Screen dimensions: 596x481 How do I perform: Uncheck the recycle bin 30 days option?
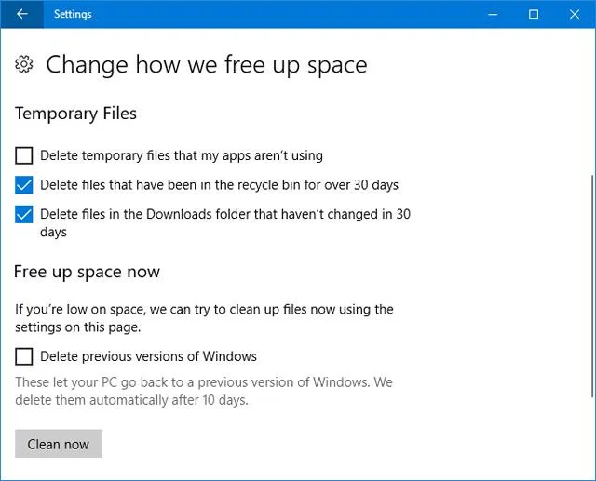coord(23,185)
